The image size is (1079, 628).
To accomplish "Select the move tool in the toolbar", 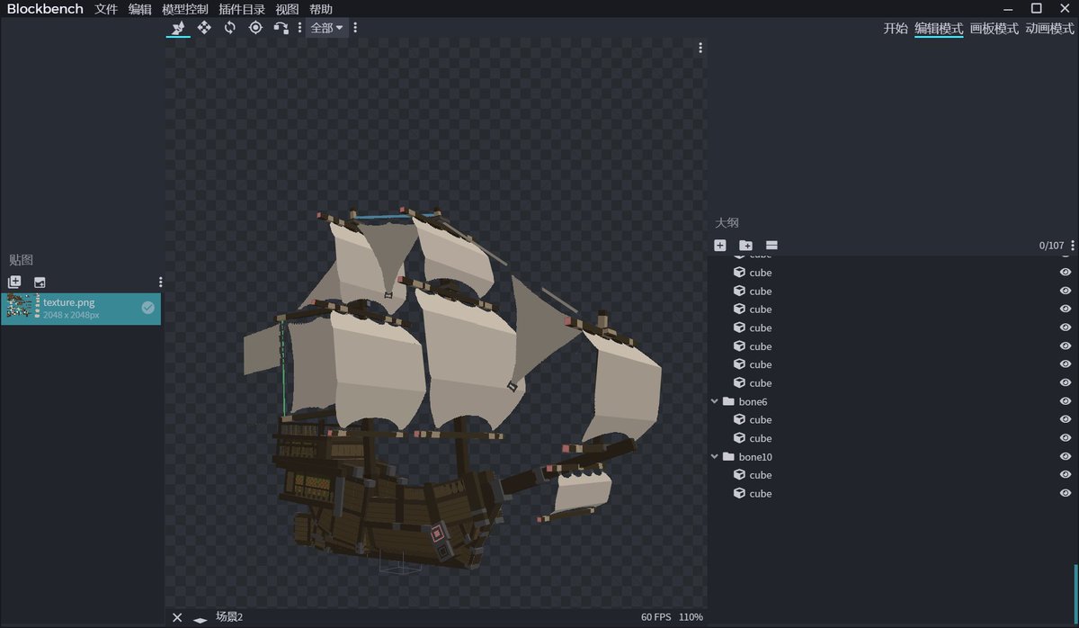I will pyautogui.click(x=203, y=28).
